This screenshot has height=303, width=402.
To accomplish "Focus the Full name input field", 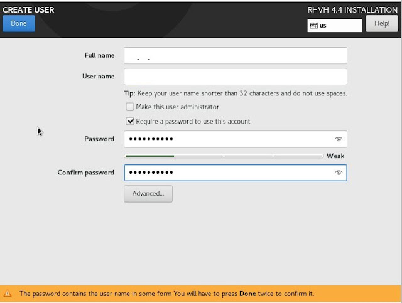I will coord(236,56).
